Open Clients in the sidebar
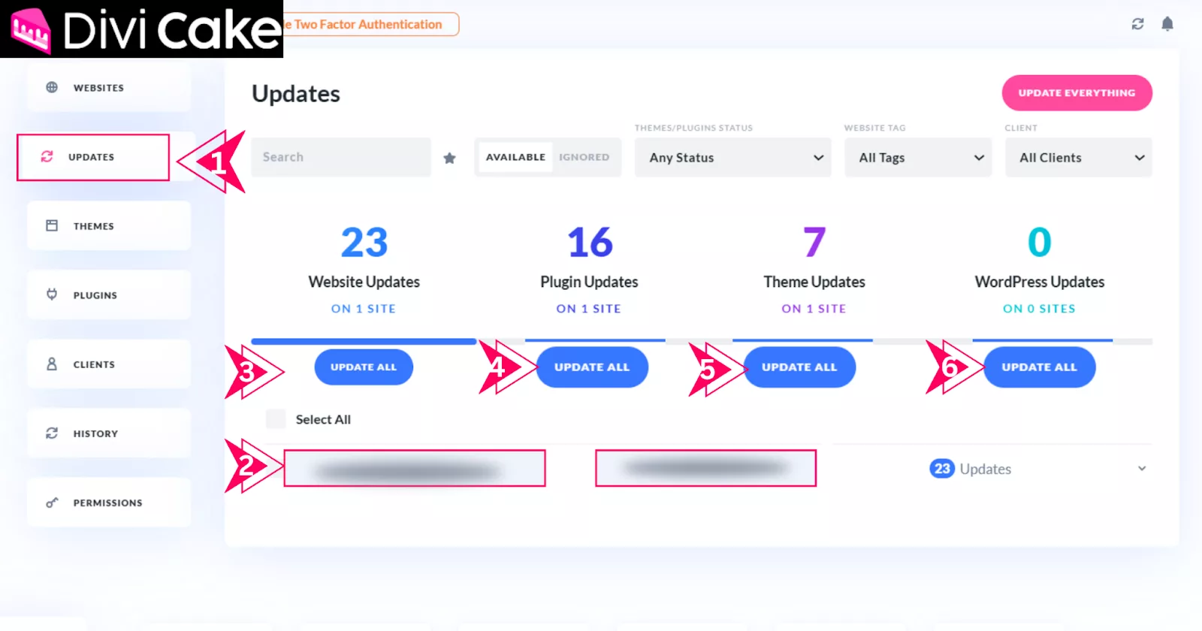Image resolution: width=1202 pixels, height=631 pixels. pyautogui.click(x=109, y=364)
